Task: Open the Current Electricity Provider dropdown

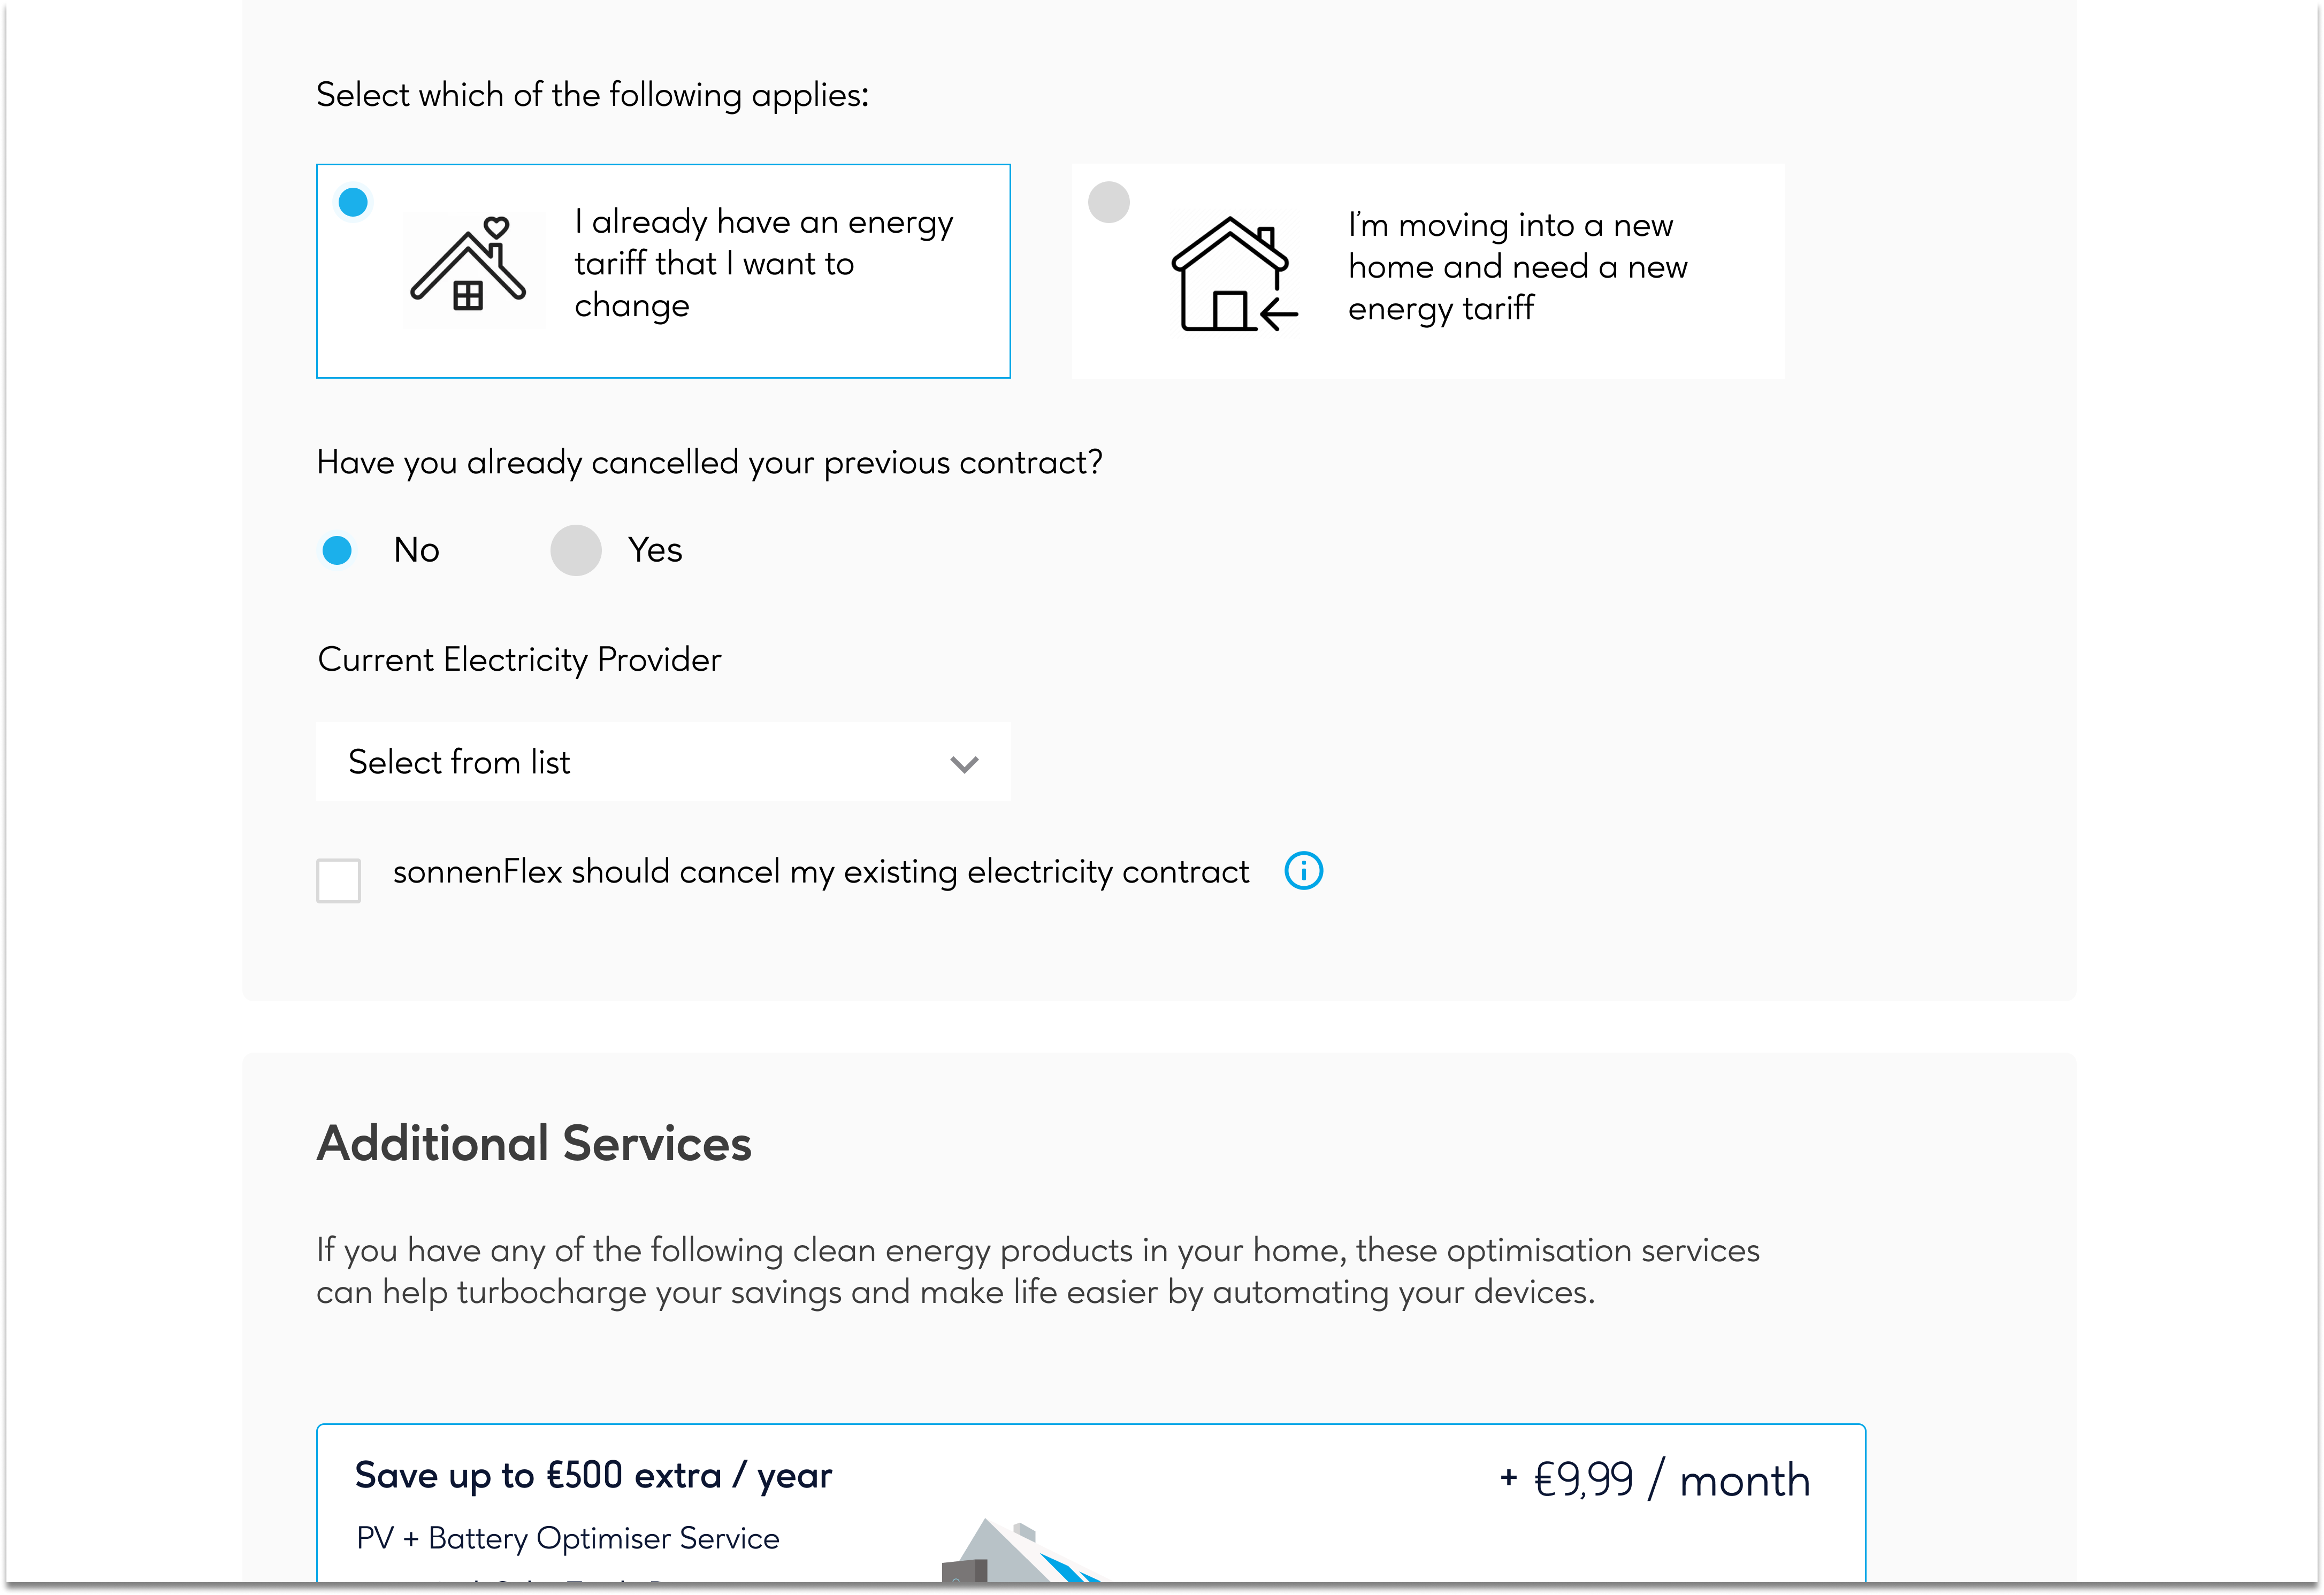Action: [663, 762]
